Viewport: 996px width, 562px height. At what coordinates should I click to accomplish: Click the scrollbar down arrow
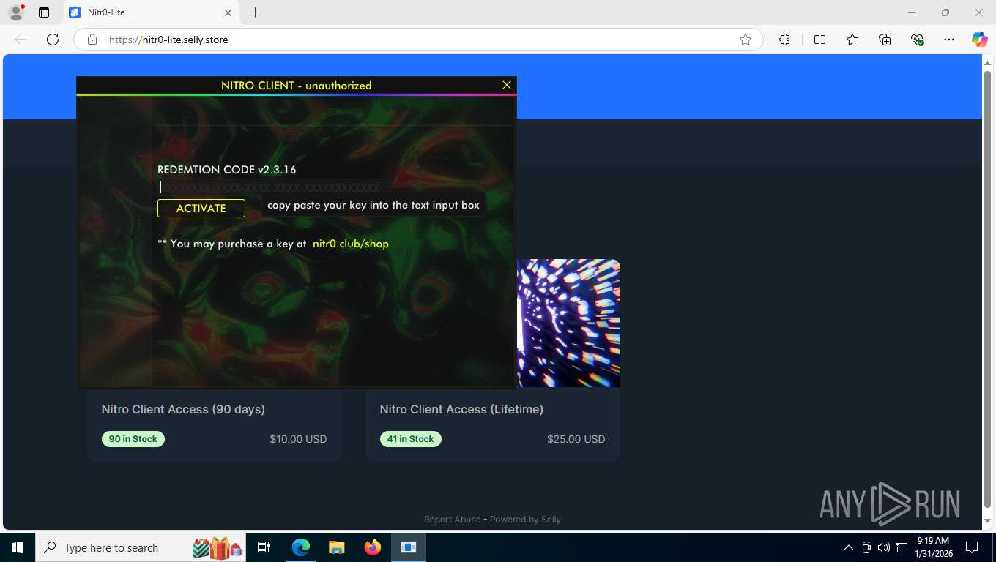tap(987, 521)
